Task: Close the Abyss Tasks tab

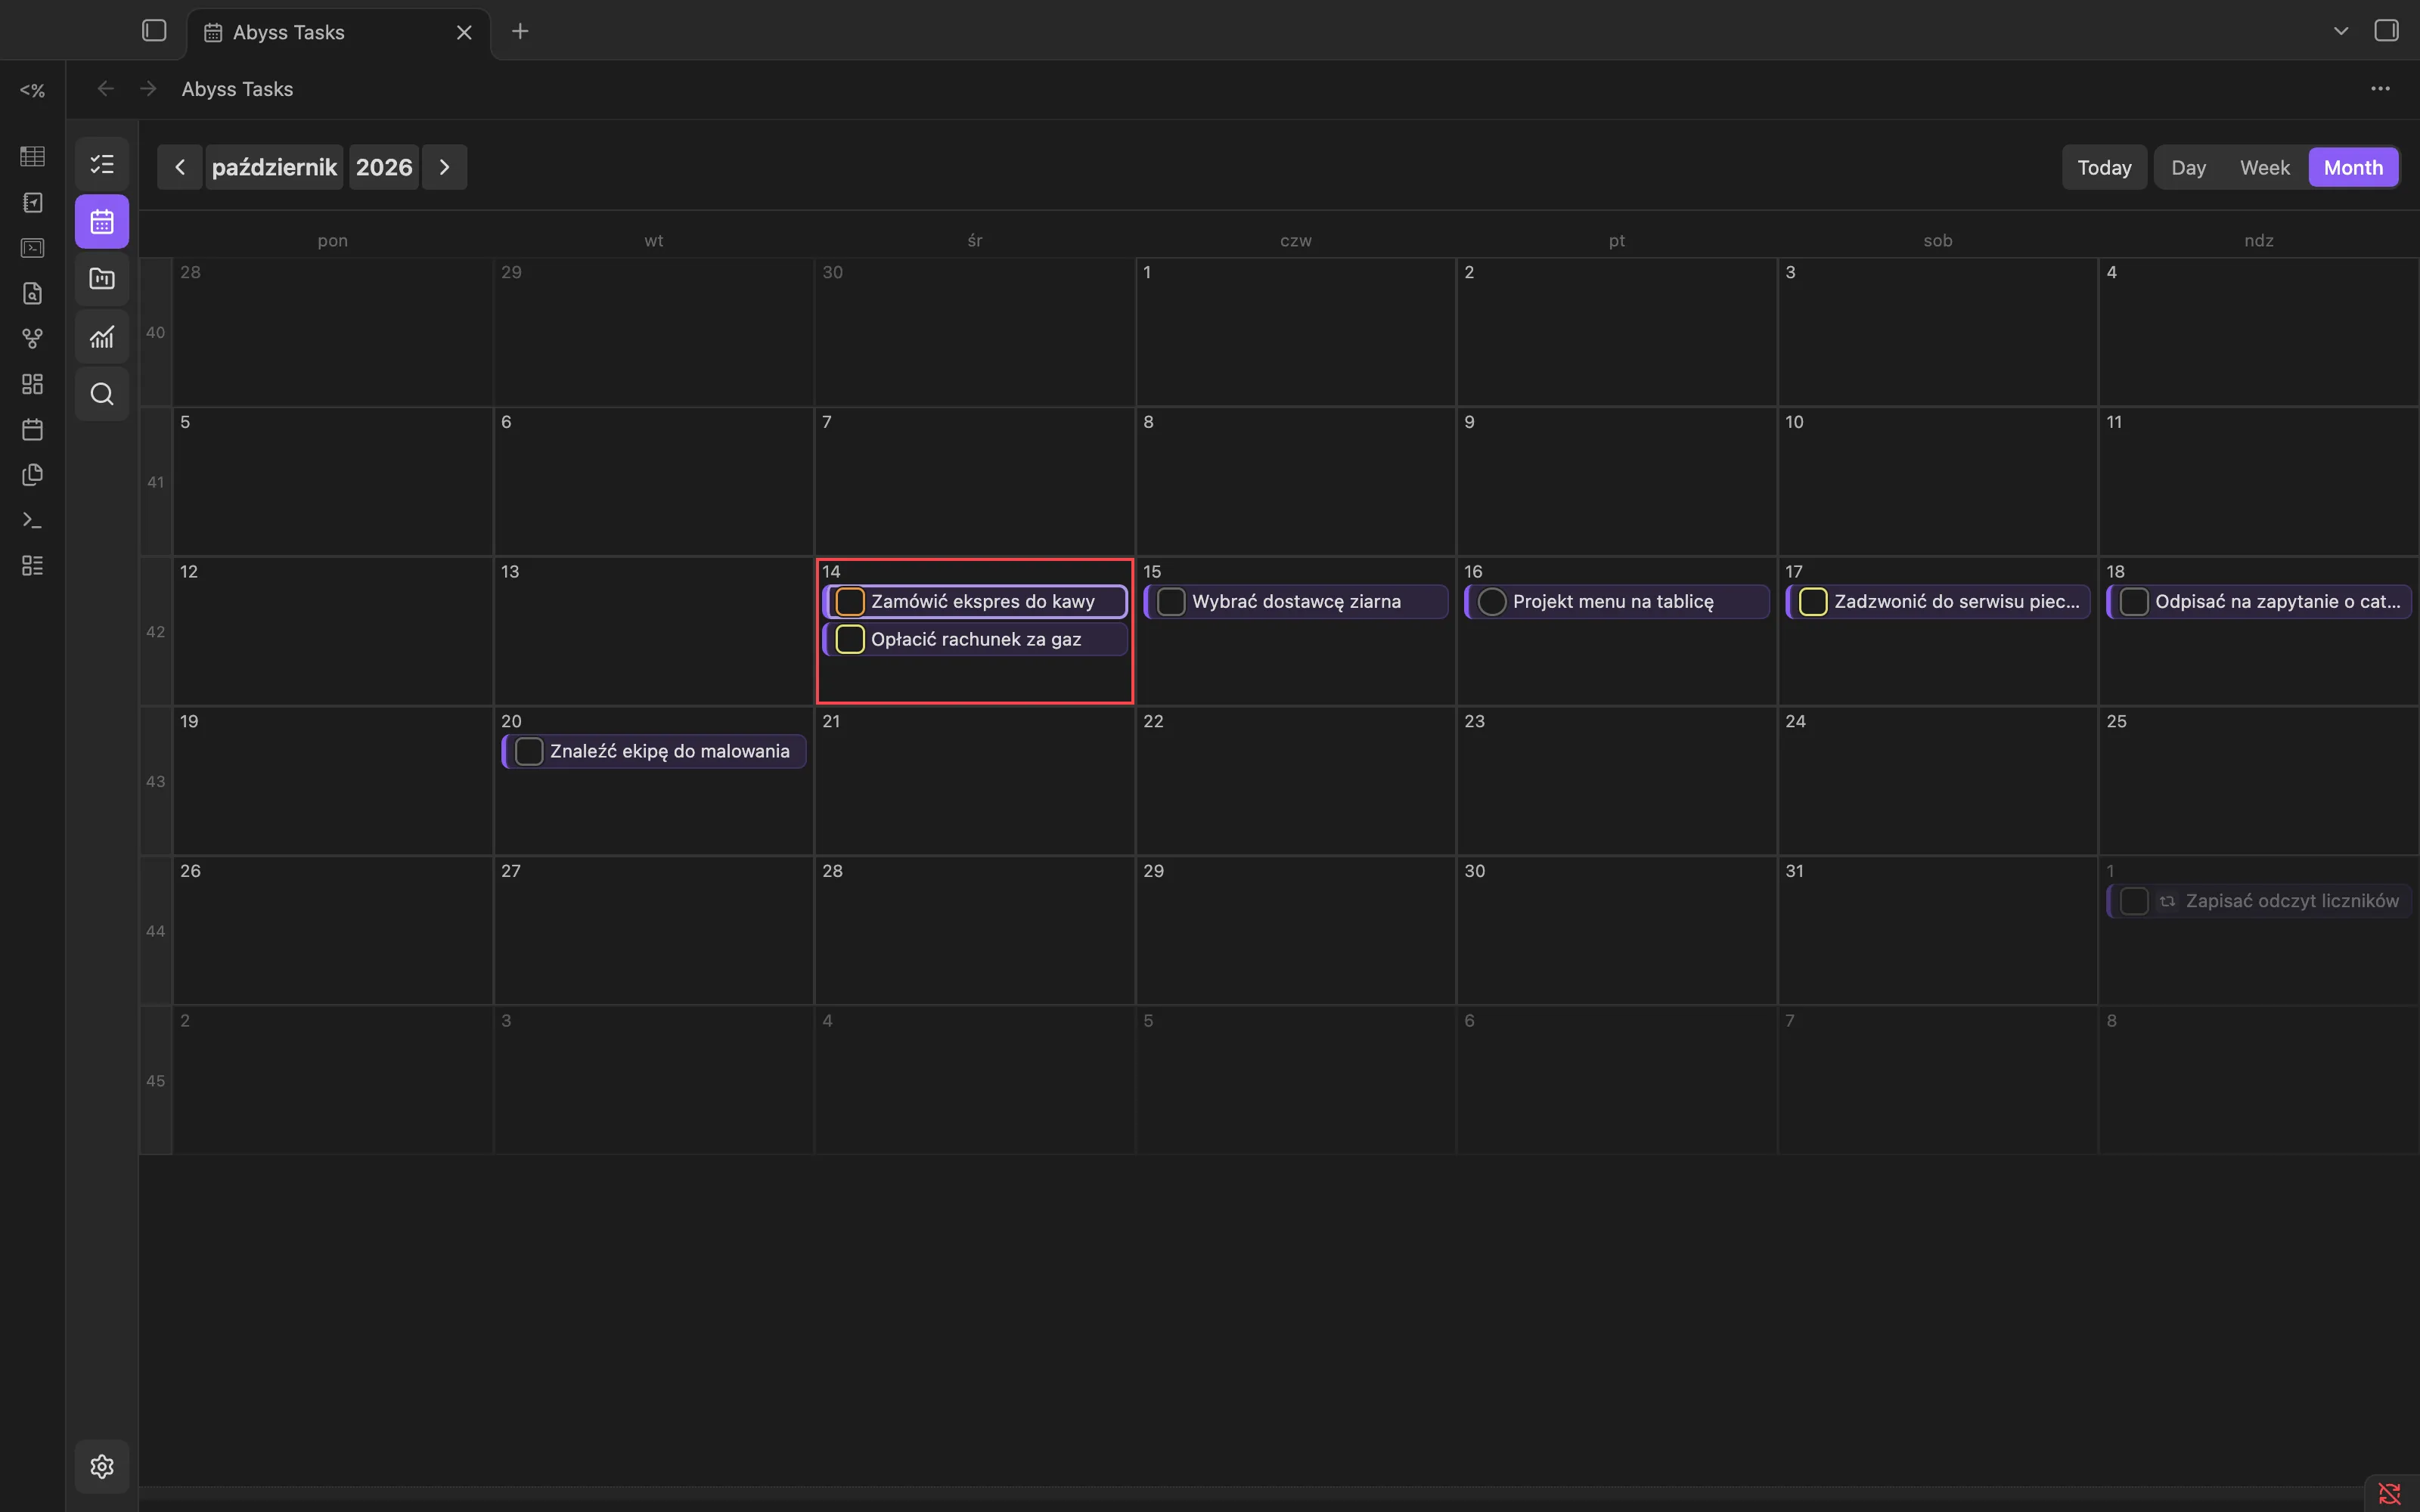Action: 464,33
